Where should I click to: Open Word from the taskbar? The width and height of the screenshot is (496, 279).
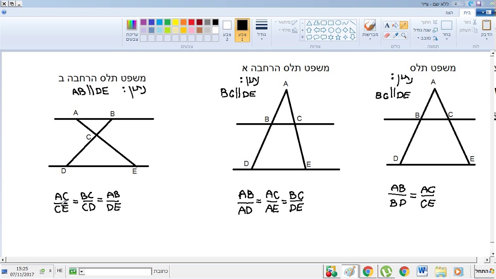422,271
